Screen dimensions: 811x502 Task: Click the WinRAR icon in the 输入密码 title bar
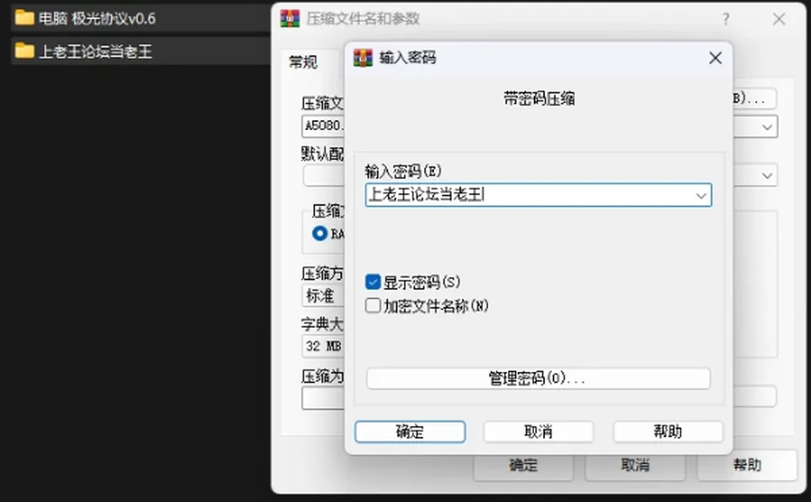362,57
